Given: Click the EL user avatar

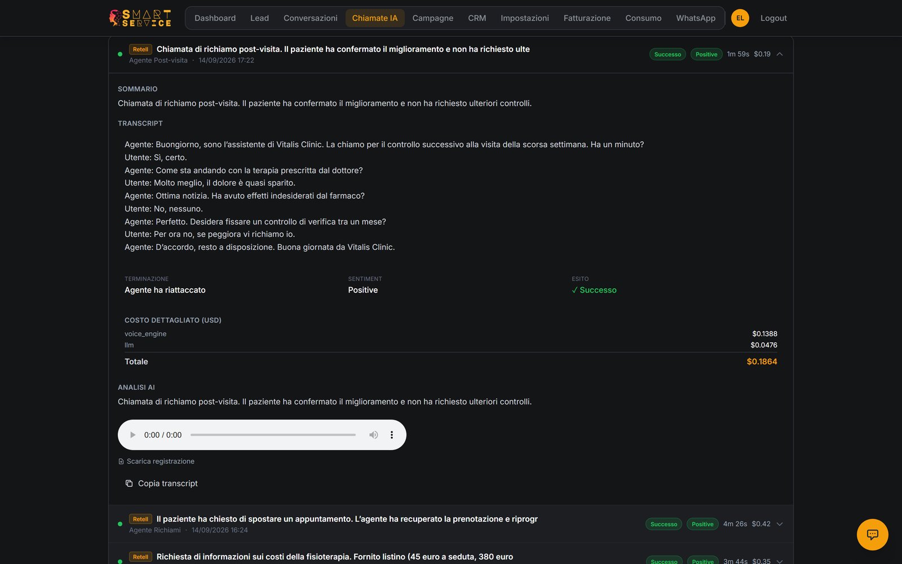Looking at the screenshot, I should pyautogui.click(x=740, y=18).
